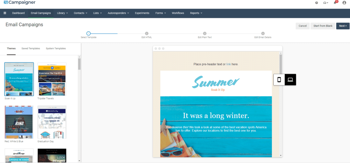This screenshot has height=163, width=350.
Task: Click the template list scrollbar
Action: coord(79,64)
